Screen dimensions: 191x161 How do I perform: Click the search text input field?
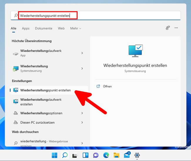[x=95, y=16]
